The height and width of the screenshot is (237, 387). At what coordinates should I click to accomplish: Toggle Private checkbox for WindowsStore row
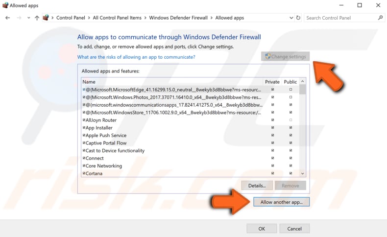tap(273, 113)
